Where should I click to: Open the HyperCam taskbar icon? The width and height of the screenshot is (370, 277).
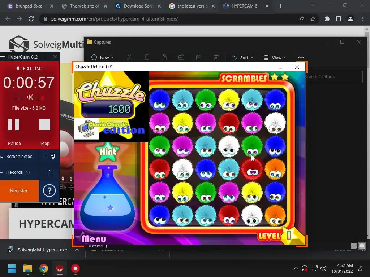[x=76, y=268]
